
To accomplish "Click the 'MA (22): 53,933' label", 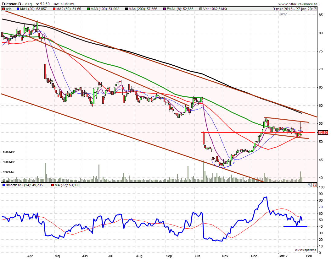I will tap(67, 185).
